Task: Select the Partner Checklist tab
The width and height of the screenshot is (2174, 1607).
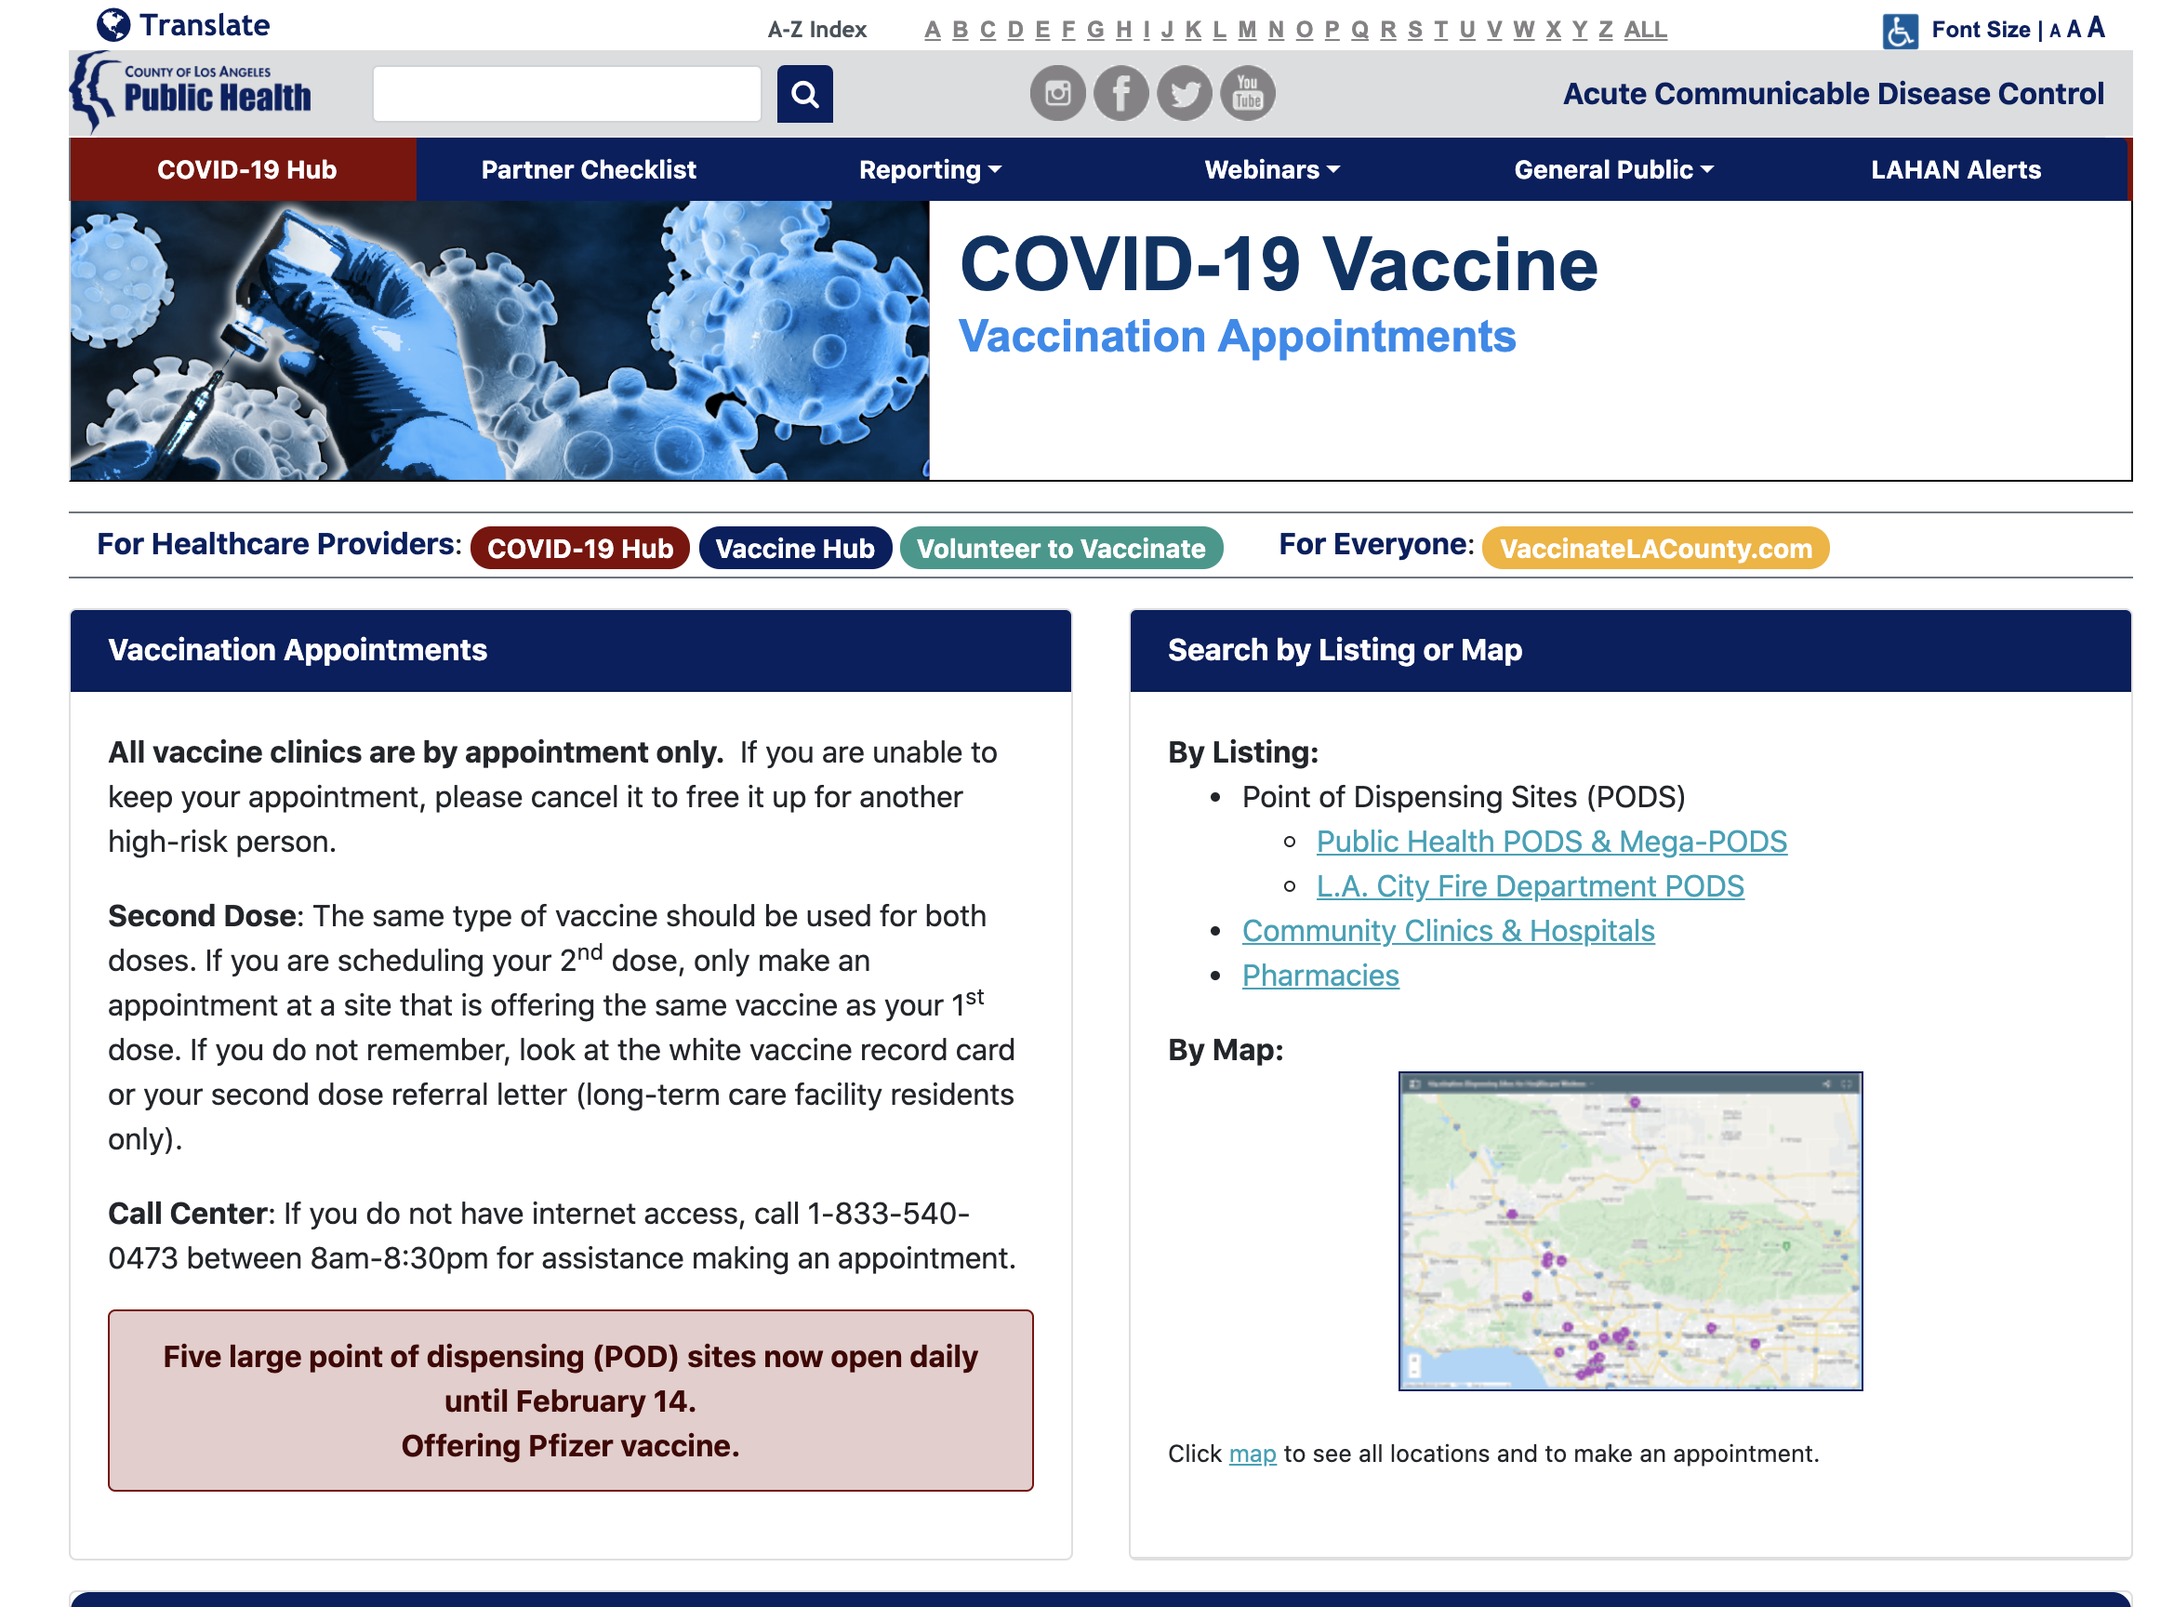Action: 590,167
